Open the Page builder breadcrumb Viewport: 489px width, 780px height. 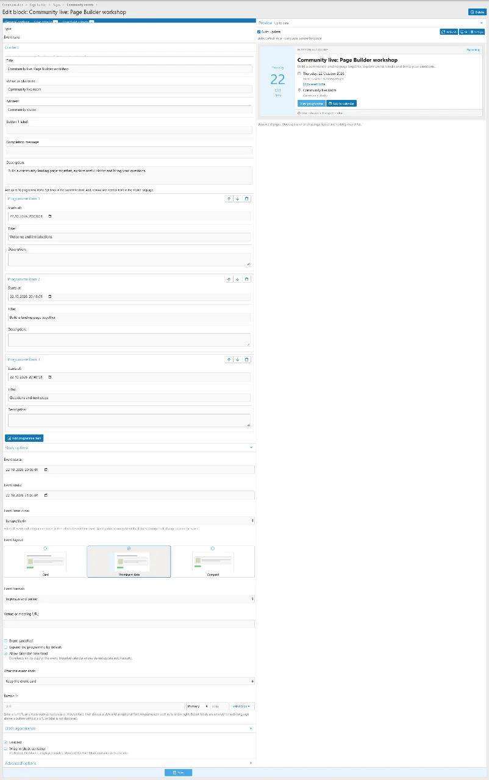pos(38,4)
